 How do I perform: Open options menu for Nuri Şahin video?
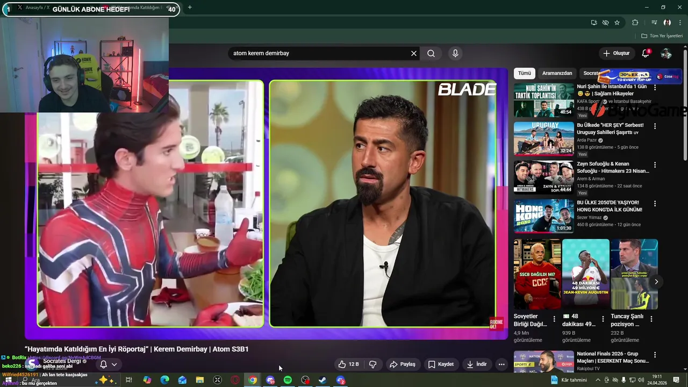[x=655, y=87]
